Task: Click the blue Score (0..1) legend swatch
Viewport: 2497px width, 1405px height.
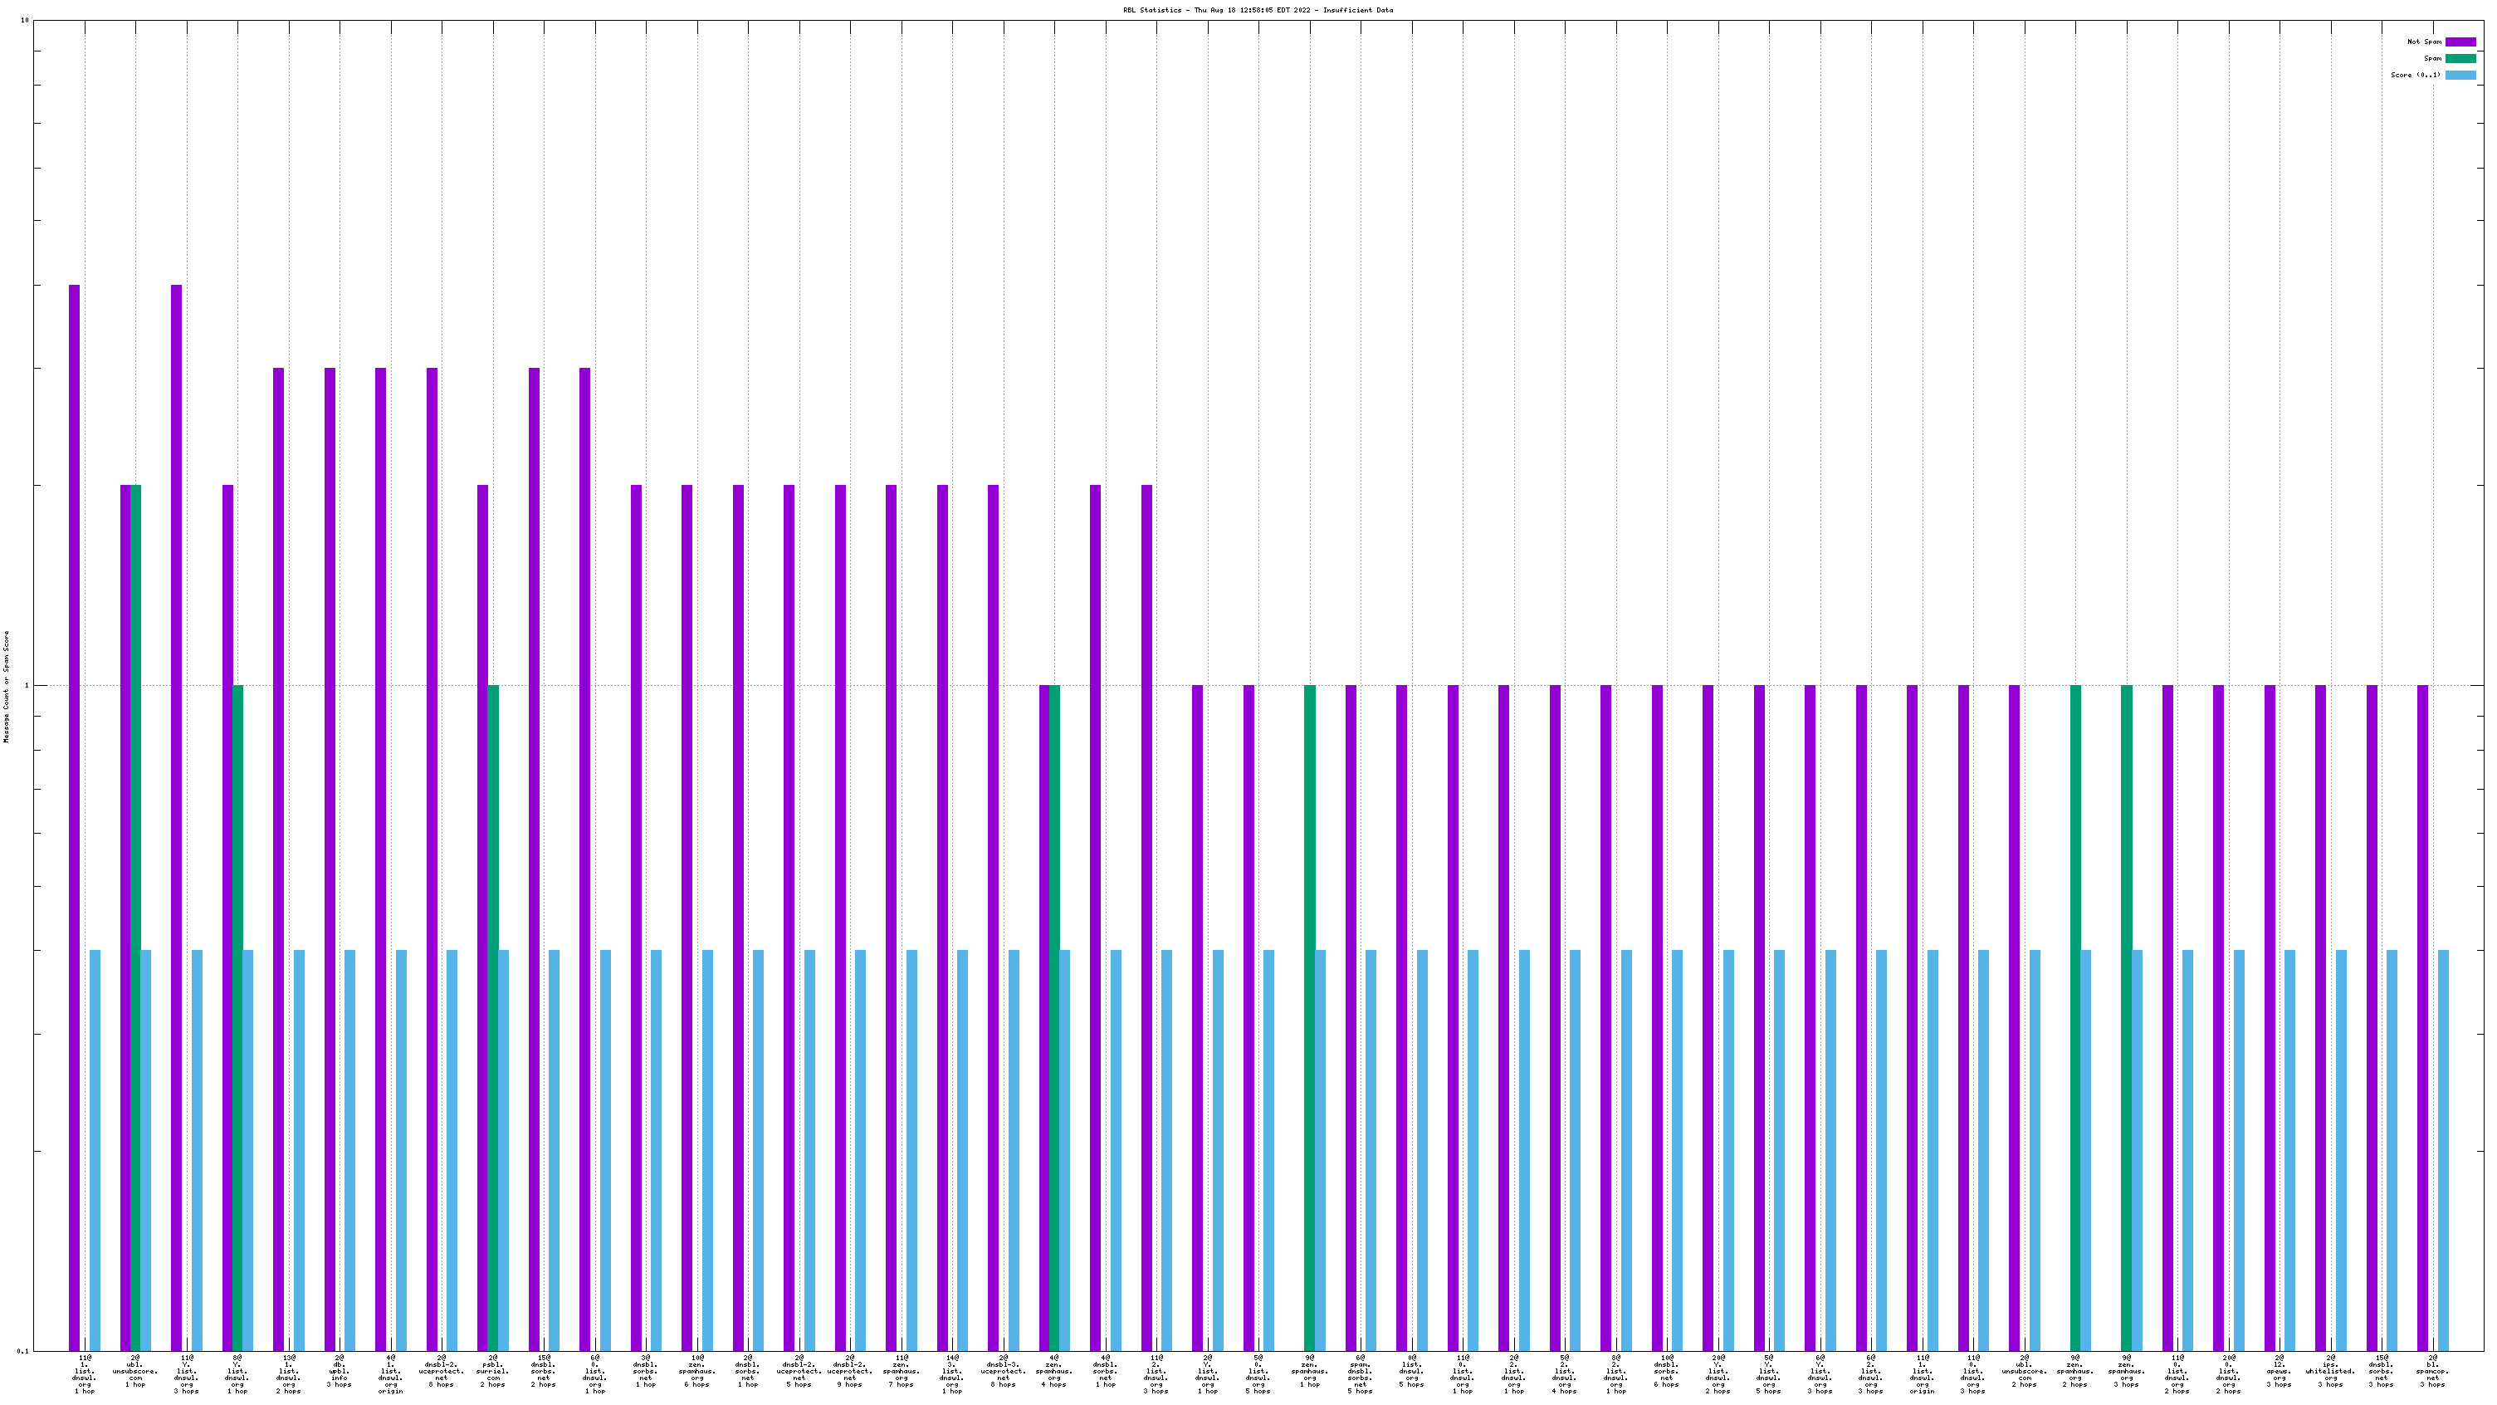Action: [2460, 75]
